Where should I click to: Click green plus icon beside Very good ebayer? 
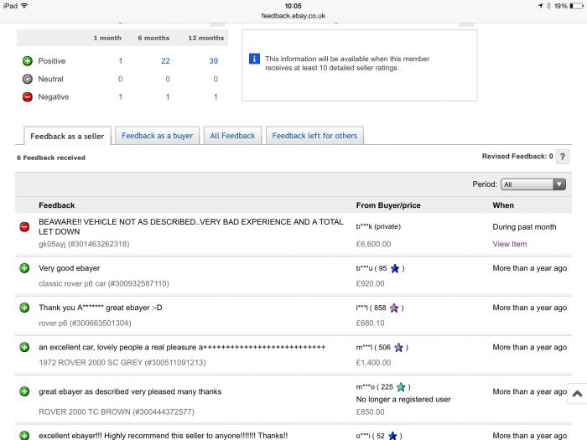[x=24, y=268]
